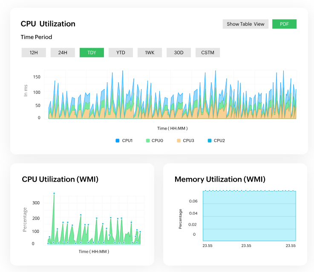Click the Memory Utilization (WMI) panel title

point(220,179)
